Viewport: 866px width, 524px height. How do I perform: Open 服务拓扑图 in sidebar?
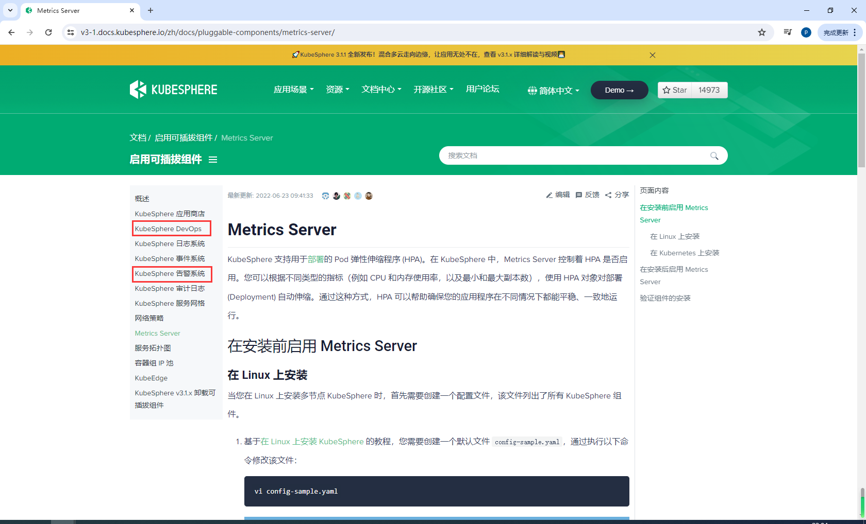(x=153, y=348)
